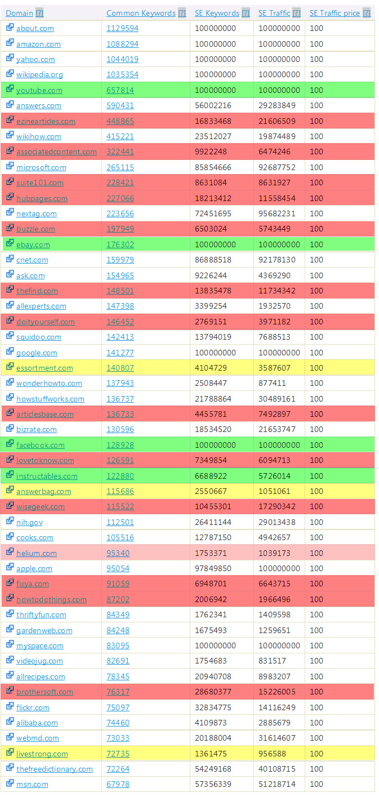Click external link icon beside apple.com
Screen dimensions: 379x797
[x=10, y=568]
